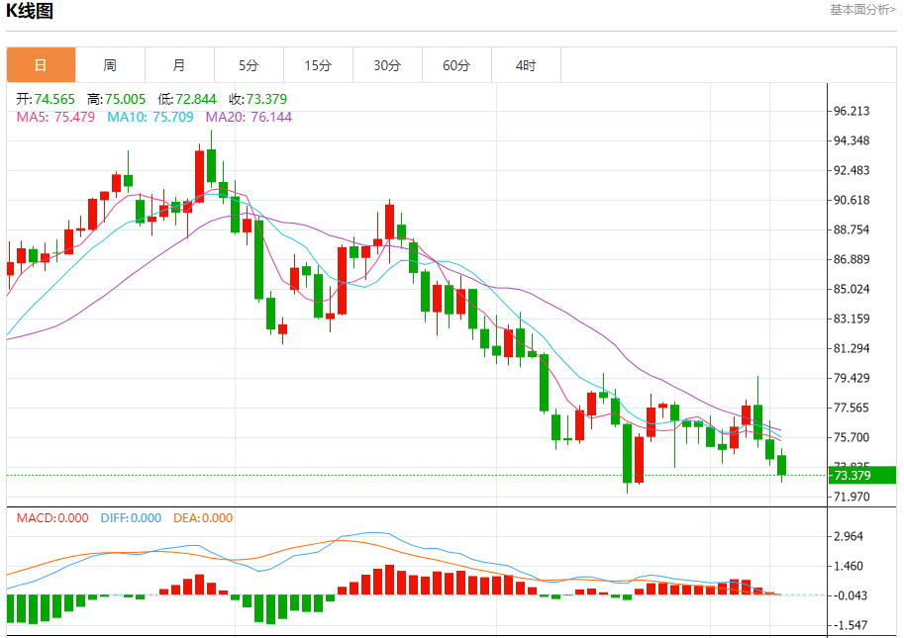Click the green 73.379 current price tag

pyautogui.click(x=861, y=475)
